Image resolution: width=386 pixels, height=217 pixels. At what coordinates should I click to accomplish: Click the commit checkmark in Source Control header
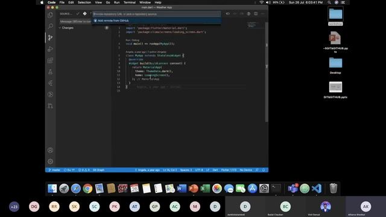click(x=78, y=14)
